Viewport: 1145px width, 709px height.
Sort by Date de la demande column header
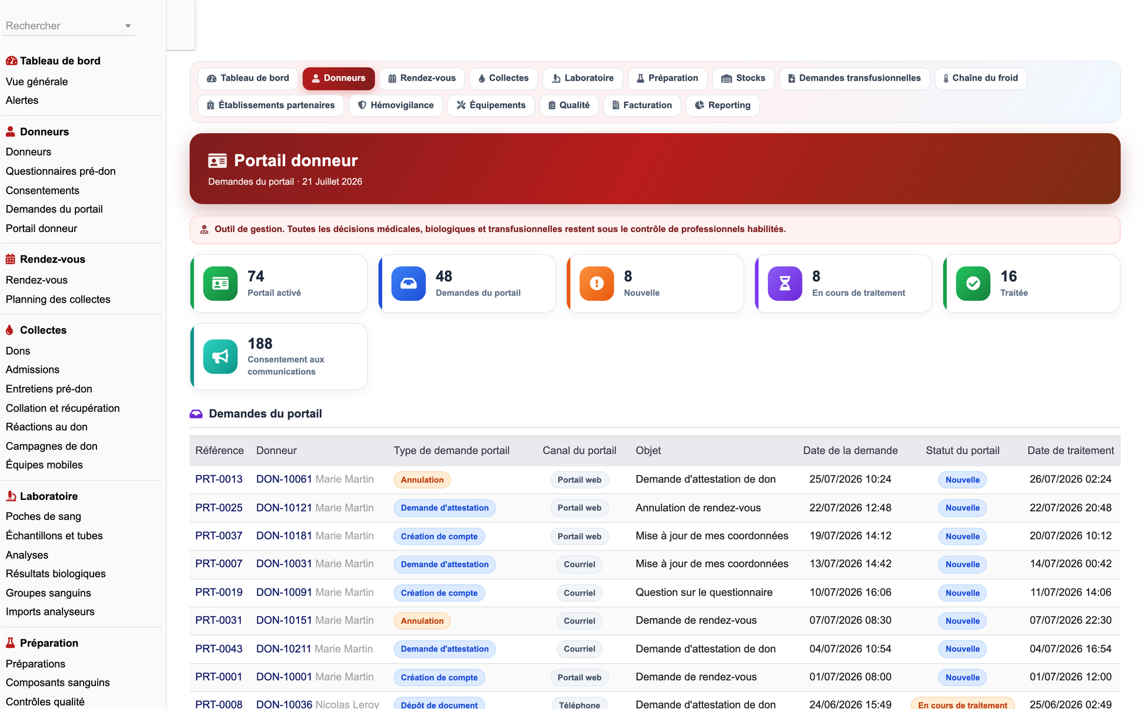coord(850,450)
